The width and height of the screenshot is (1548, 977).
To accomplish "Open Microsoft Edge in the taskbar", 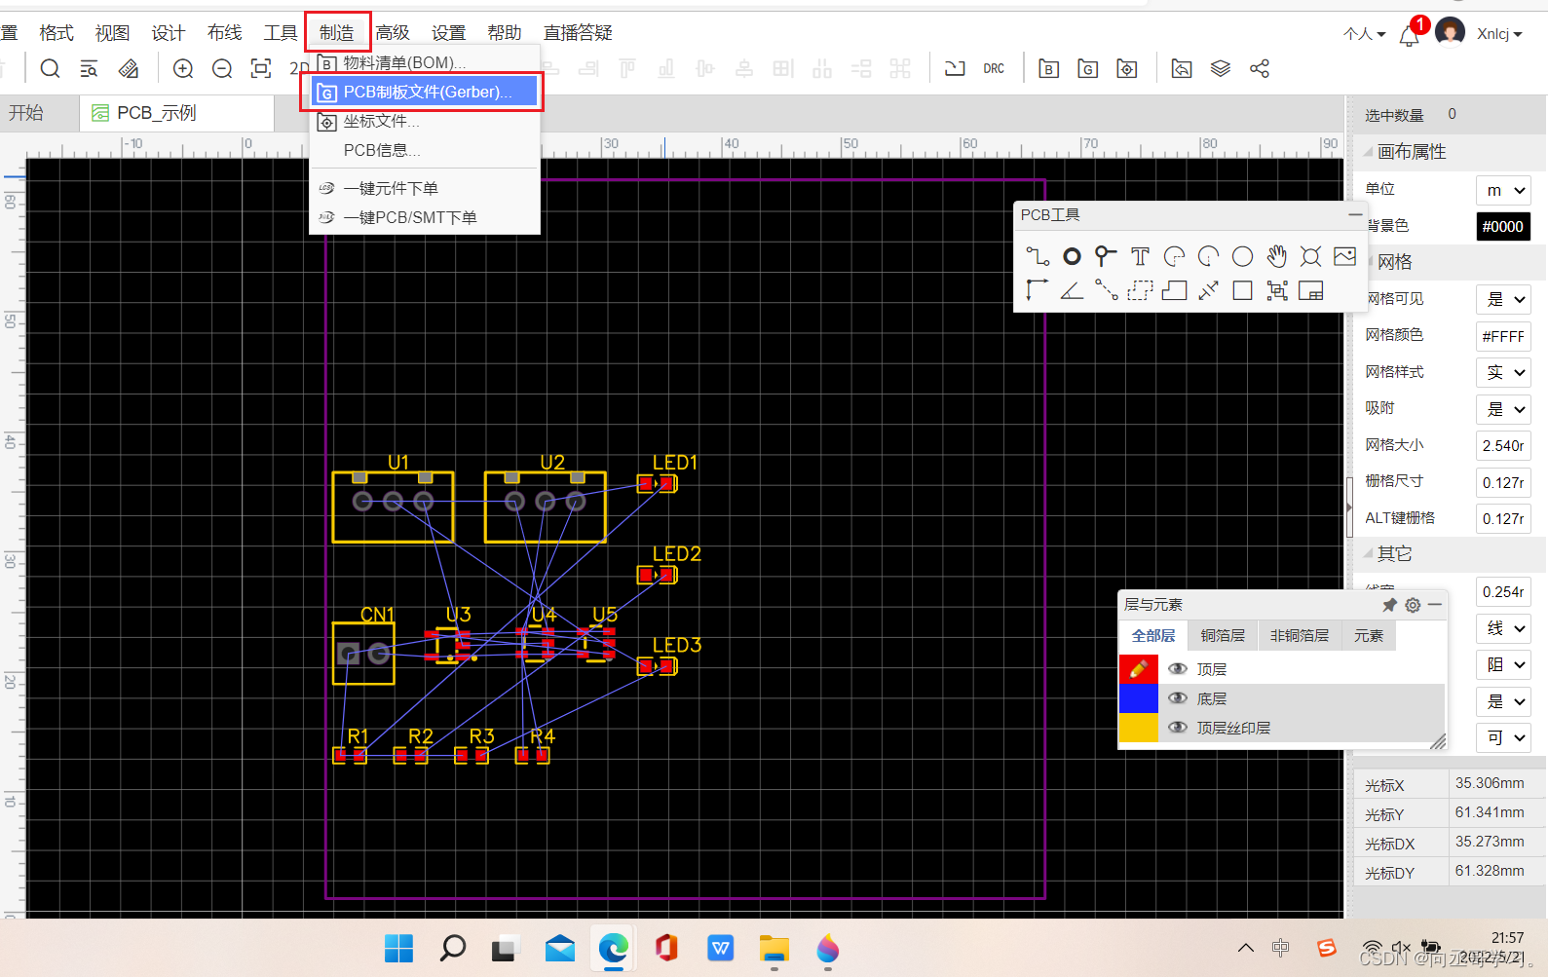I will pos(613,948).
